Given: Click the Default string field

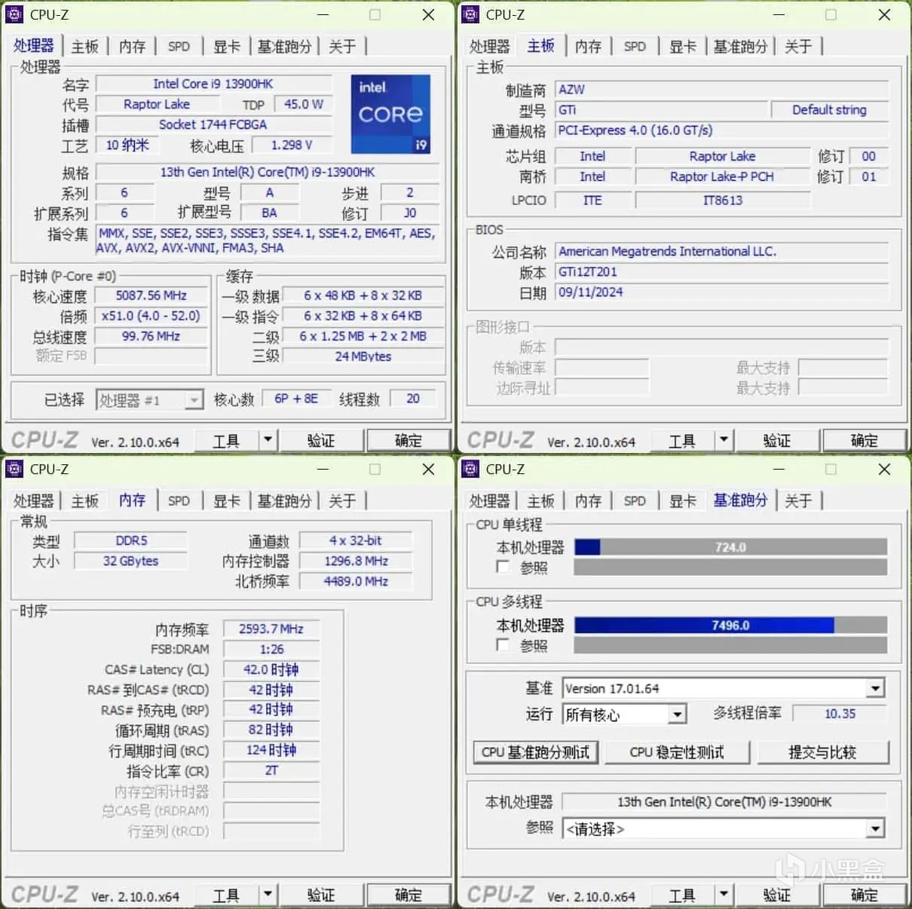Looking at the screenshot, I should coord(829,110).
